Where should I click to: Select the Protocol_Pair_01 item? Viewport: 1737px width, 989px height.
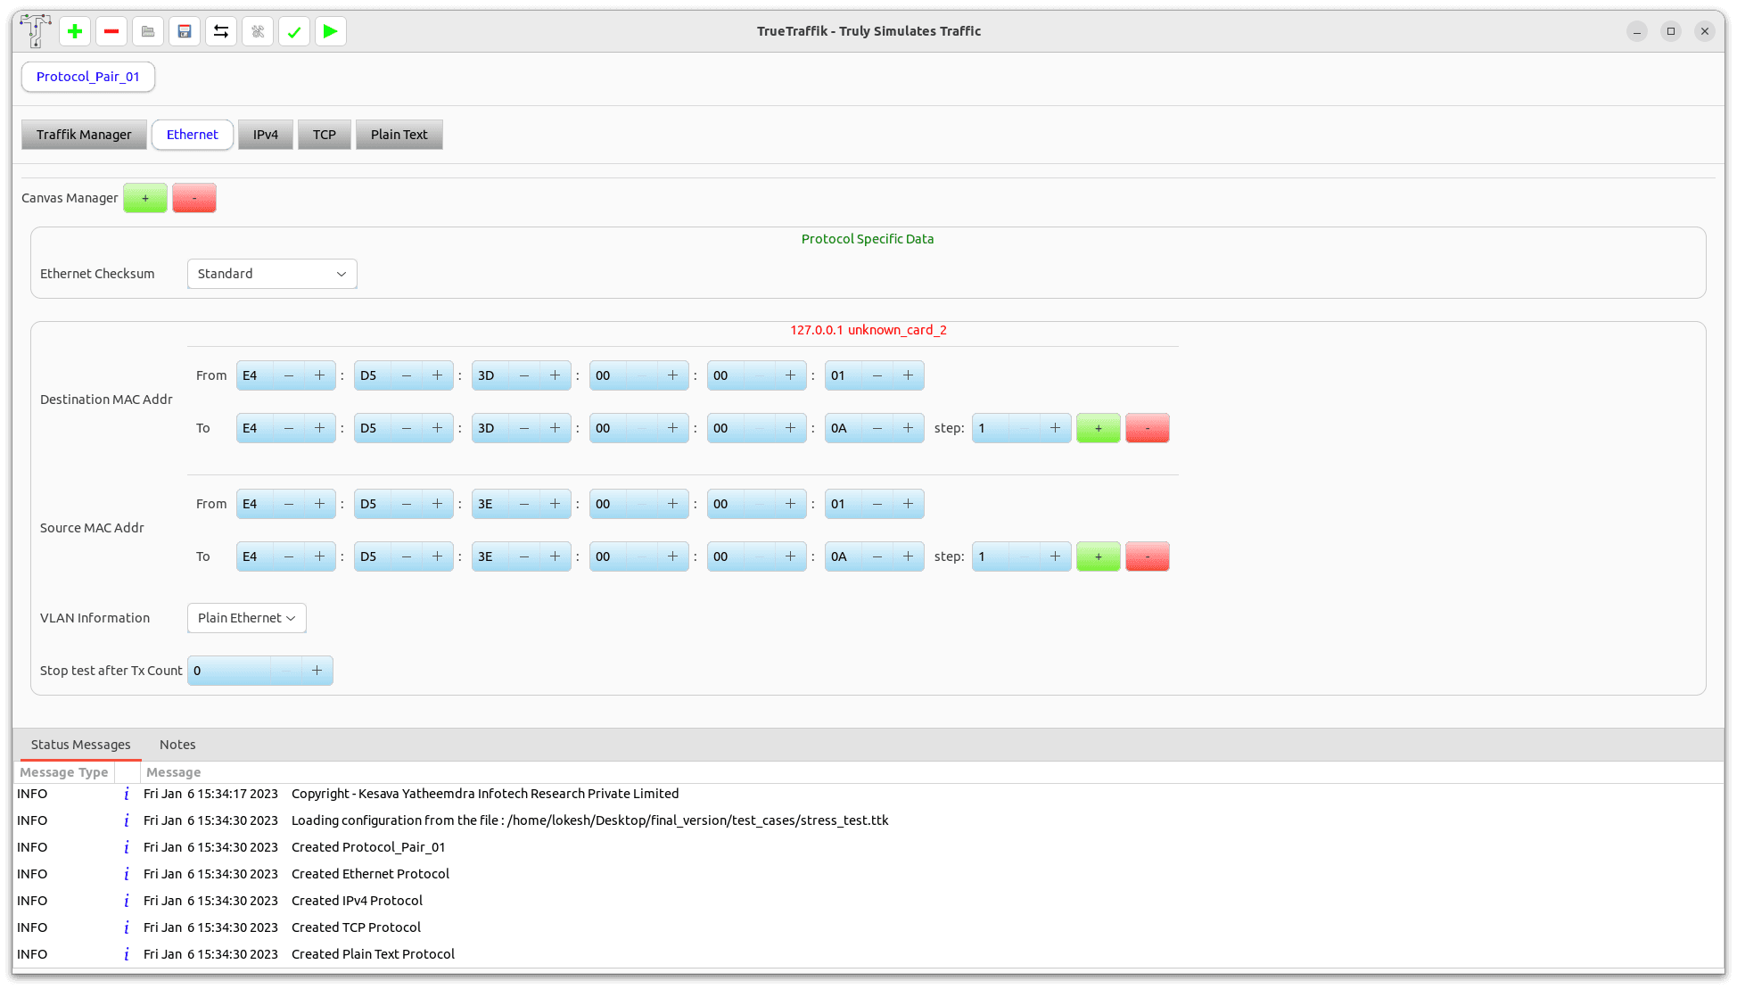(87, 77)
